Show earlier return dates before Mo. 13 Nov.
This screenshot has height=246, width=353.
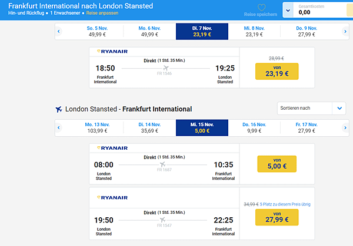tap(59, 127)
